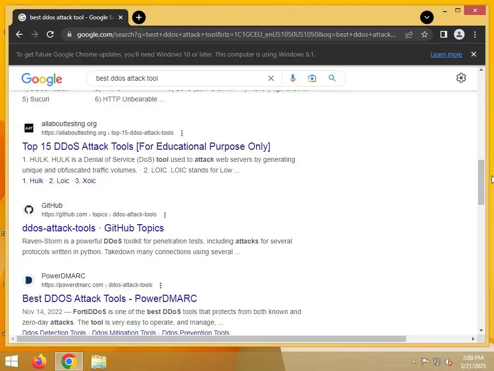This screenshot has height=371, width=494.
Task: Open Best DDOS Attack Tools PowerDMARC result
Action: point(110,299)
